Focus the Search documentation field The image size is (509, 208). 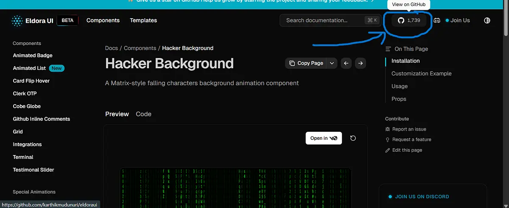click(x=330, y=20)
